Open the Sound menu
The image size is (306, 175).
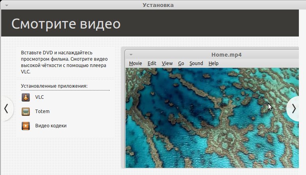[x=196, y=63]
